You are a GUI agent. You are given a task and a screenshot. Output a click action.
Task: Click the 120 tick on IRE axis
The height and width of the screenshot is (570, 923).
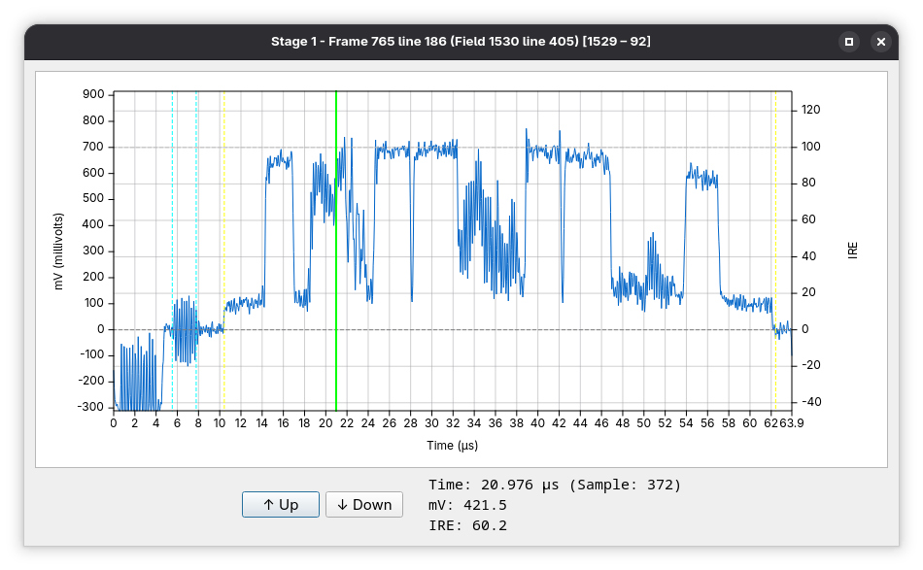[x=810, y=111]
